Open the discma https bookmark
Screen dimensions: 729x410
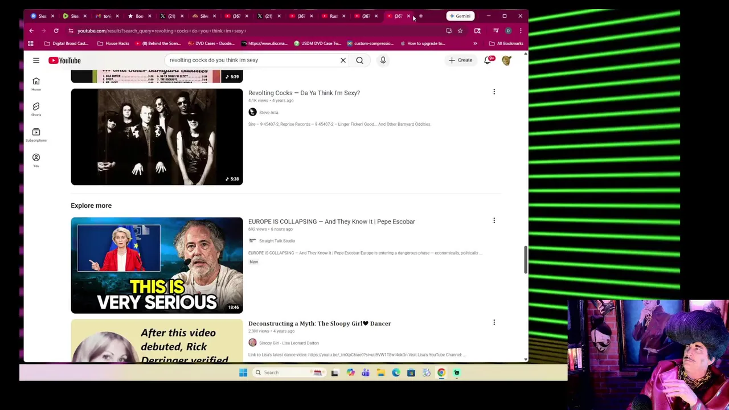coord(265,43)
